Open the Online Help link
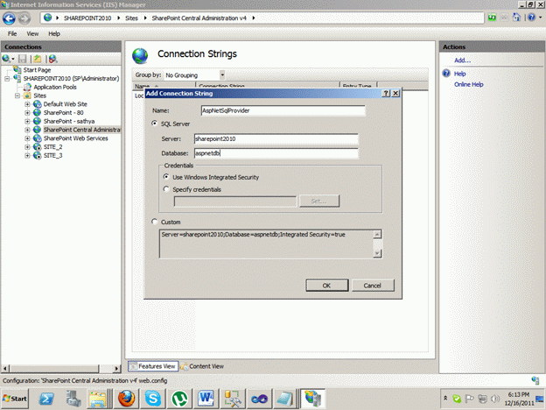The width and height of the screenshot is (546, 410). [469, 84]
